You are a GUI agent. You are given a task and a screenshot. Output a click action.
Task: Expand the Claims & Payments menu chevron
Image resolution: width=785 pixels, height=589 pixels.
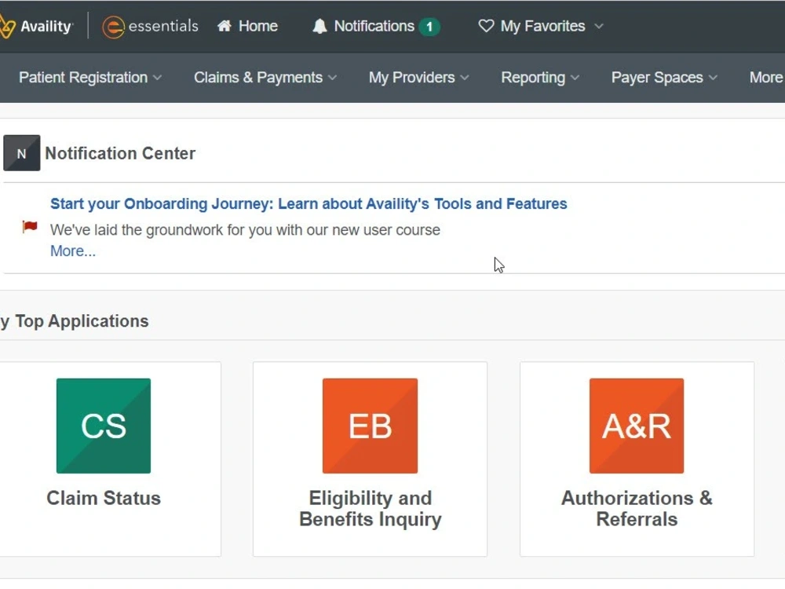(x=332, y=78)
